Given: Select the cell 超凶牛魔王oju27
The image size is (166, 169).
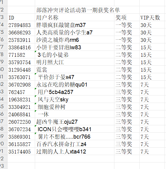Looking at the screenshot, I should (x=75, y=122).
